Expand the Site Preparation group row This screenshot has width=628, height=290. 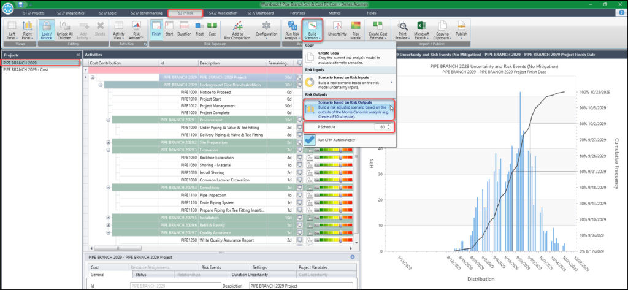(x=108, y=142)
